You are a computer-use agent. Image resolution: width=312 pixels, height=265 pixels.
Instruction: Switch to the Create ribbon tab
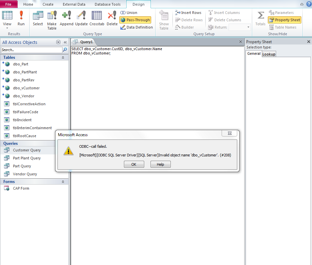[x=48, y=4]
